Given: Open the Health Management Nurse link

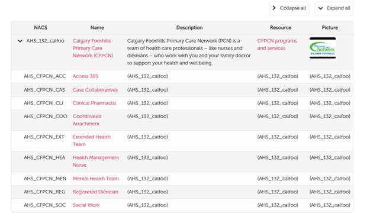Looking at the screenshot, I should 96,161.
